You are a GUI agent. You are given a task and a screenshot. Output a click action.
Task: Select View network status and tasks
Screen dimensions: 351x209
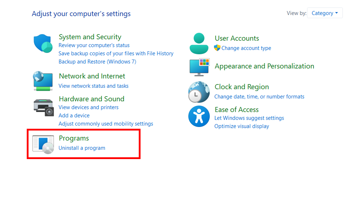coord(93,86)
